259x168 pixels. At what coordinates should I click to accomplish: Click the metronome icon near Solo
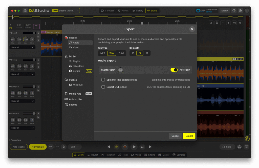tap(239, 147)
